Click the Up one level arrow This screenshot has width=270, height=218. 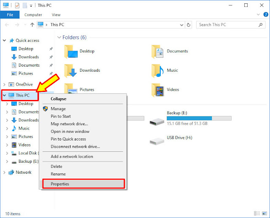[32, 25]
